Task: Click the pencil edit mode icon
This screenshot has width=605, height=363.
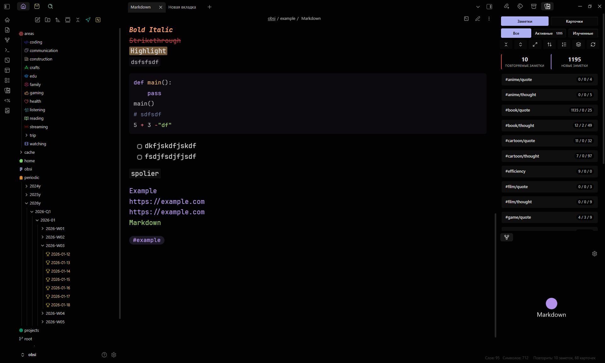Action: 478,19
